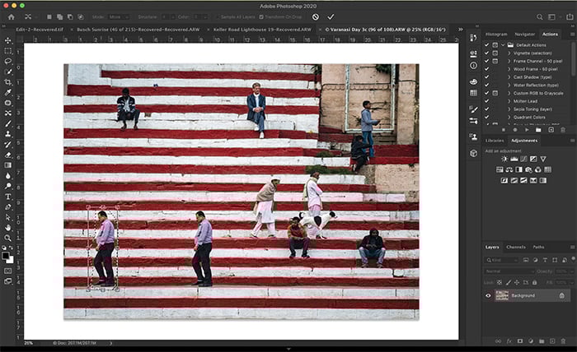Select the Hand tool
The width and height of the screenshot is (577, 352).
tap(7, 228)
